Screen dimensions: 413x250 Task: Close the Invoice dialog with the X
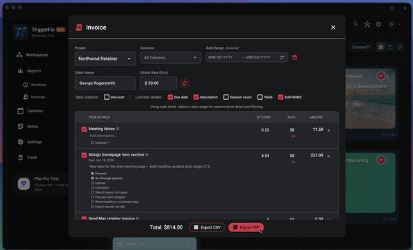point(333,28)
